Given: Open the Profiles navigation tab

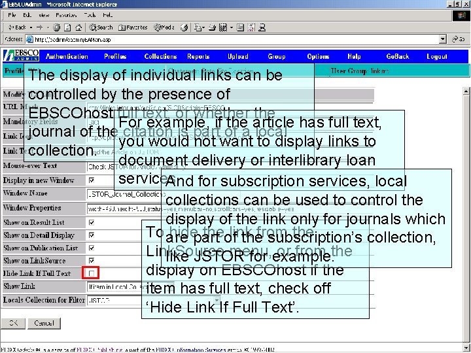Looking at the screenshot, I should click(115, 56).
